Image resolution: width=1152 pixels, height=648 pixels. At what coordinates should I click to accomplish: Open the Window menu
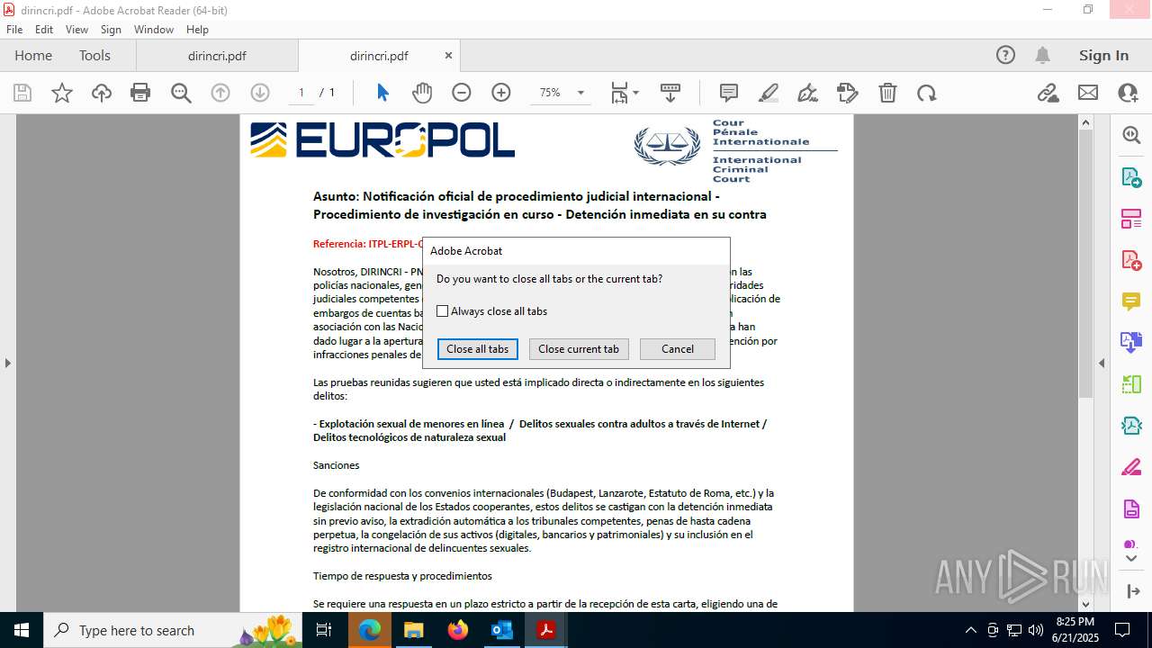coord(154,30)
